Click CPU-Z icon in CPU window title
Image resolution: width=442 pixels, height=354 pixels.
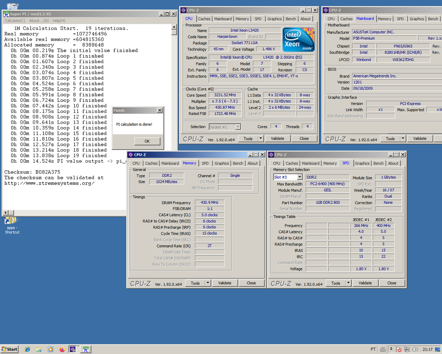tap(184, 10)
